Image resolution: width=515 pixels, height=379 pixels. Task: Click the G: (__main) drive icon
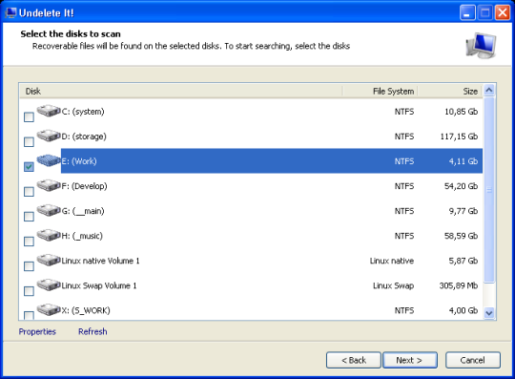tap(49, 210)
